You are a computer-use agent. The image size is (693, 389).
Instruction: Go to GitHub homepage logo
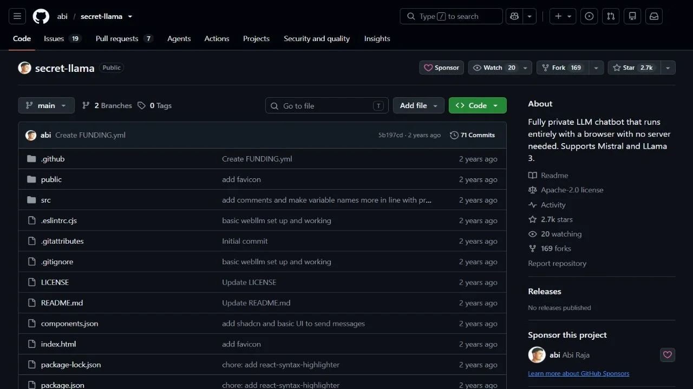41,16
